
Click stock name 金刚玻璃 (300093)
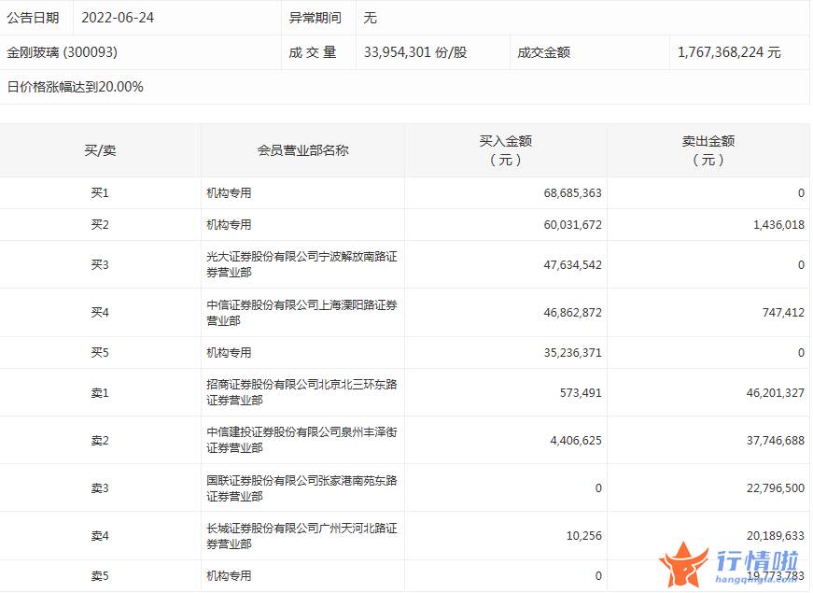63,52
